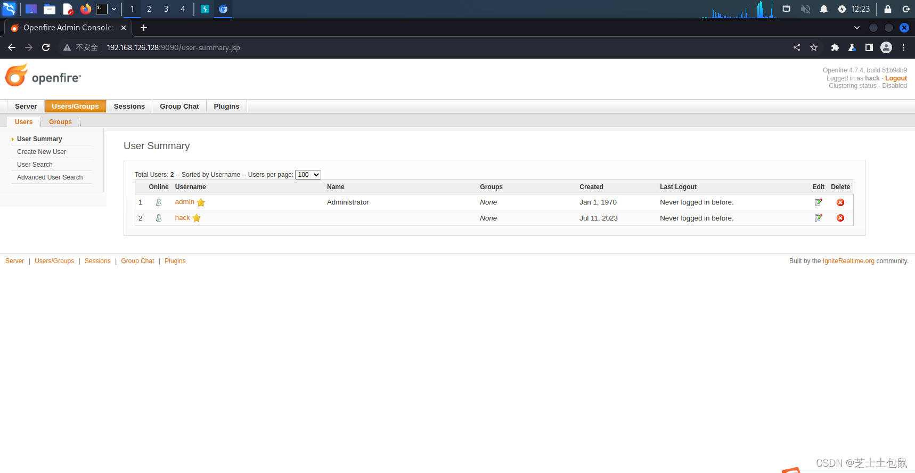This screenshot has width=915, height=473.
Task: Bookmark this page with star icon
Action: pyautogui.click(x=814, y=47)
